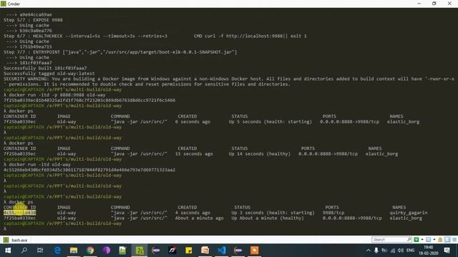Click the 'Step 6/7 : HEALTHCHECK' line
Image resolution: width=458 pixels, height=257 pixels.
(x=155, y=36)
